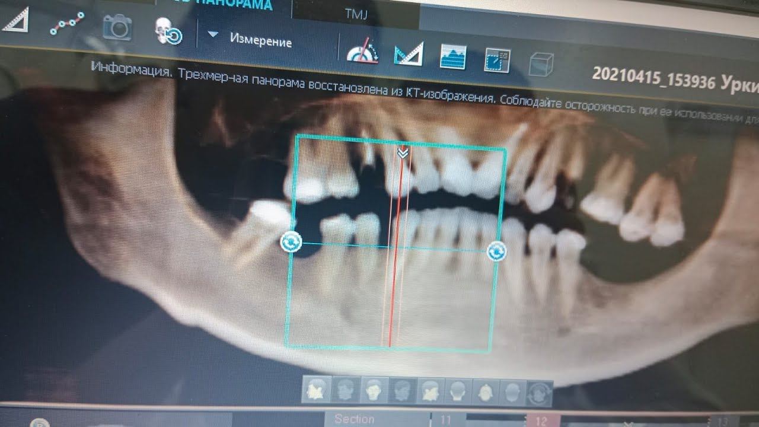Click the rotating-arrows head reset icon
Viewport: 759px width, 427px height.
click(540, 393)
